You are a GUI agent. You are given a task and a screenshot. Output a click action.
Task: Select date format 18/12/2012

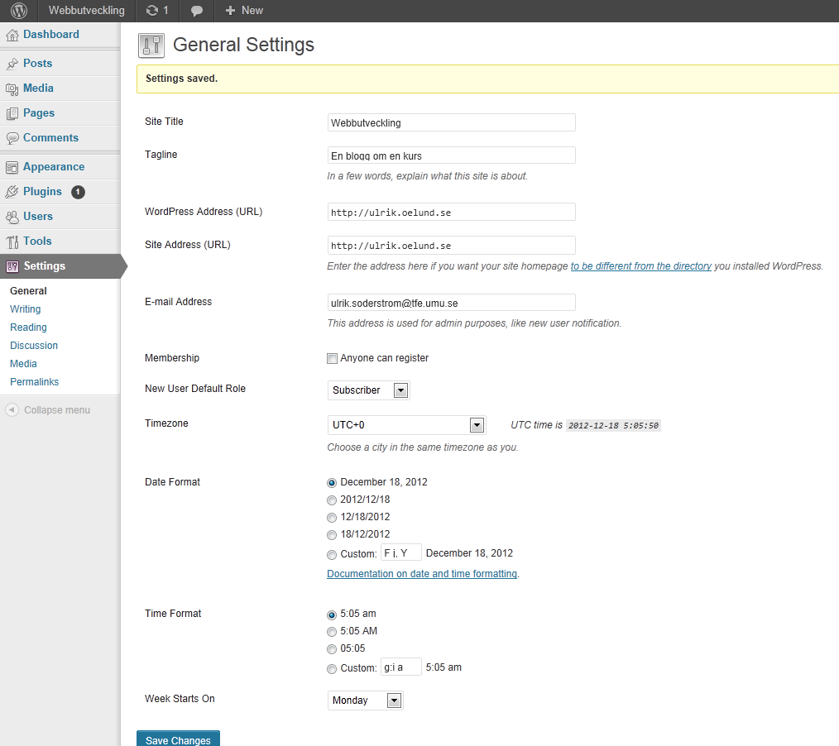point(332,535)
